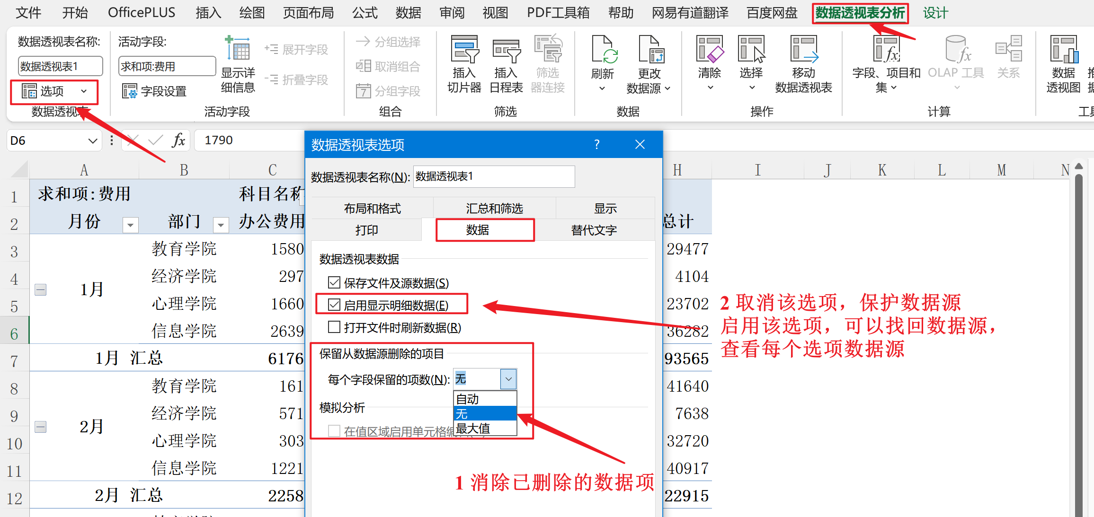
Task: Switch to 汇总和筛选 tab
Action: (x=494, y=209)
